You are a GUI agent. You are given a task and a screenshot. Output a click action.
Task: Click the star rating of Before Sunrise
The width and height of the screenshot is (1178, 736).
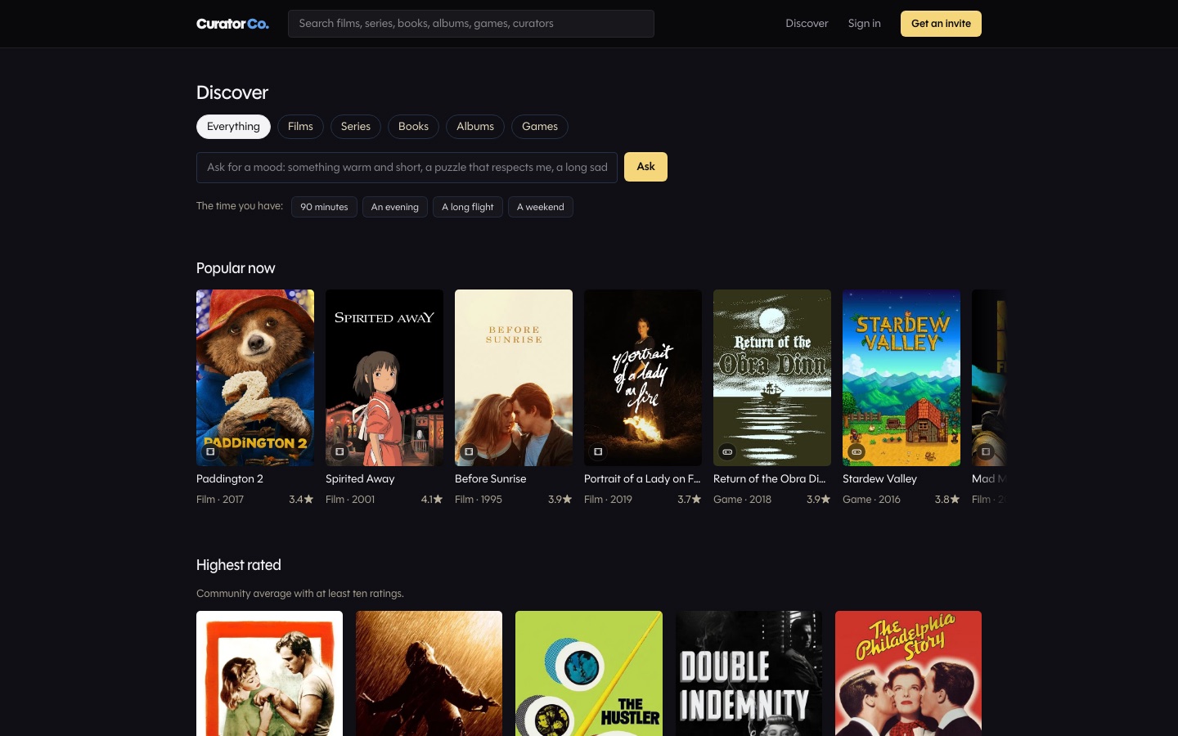[560, 499]
